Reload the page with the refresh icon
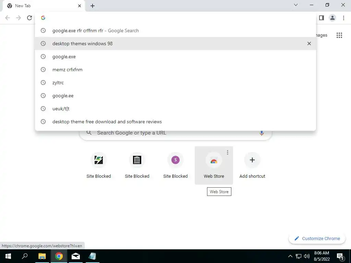The image size is (351, 263). tap(29, 18)
